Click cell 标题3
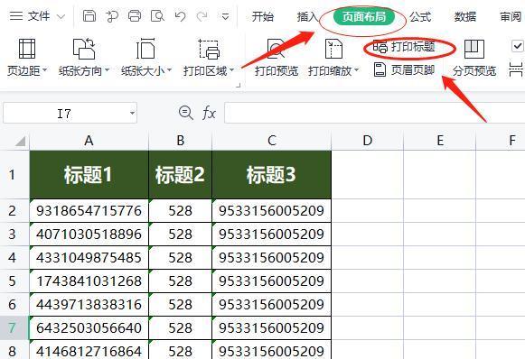The image size is (525, 359). pyautogui.click(x=272, y=174)
